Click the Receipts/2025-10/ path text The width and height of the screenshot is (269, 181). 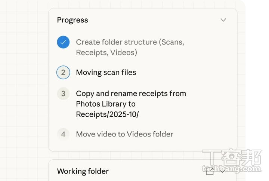pos(107,114)
